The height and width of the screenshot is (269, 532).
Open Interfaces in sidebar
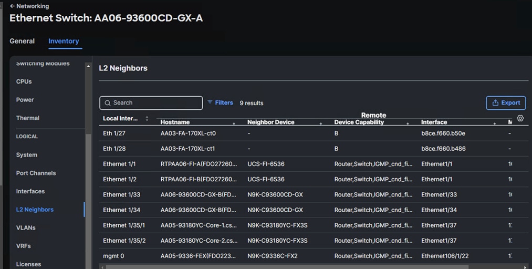(30, 191)
